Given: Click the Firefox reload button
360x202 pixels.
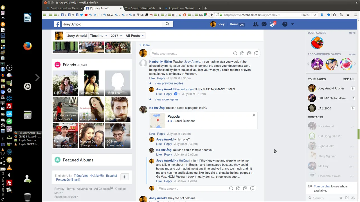Looking at the screenshot, I should 315,15.
